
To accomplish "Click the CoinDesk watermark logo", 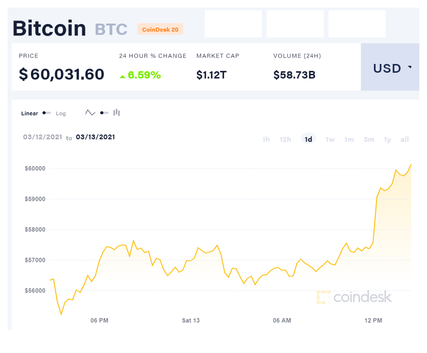I will 354,297.
